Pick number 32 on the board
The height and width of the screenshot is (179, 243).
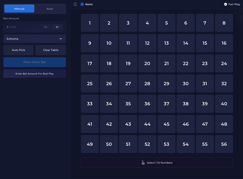pyautogui.click(x=224, y=83)
